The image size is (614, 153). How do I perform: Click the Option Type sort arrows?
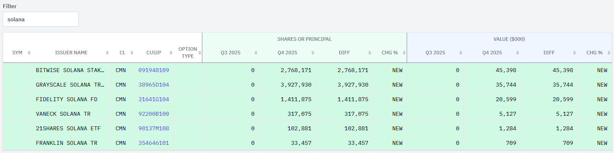(200, 53)
